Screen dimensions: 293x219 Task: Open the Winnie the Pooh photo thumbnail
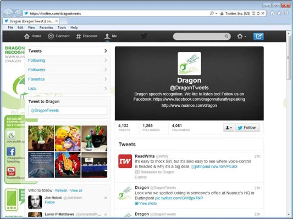(68, 139)
